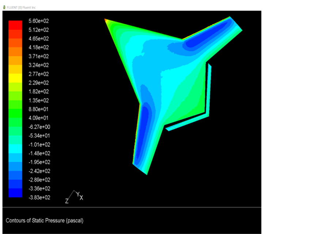Click the FLUENT application icon in title bar

tap(4, 7)
